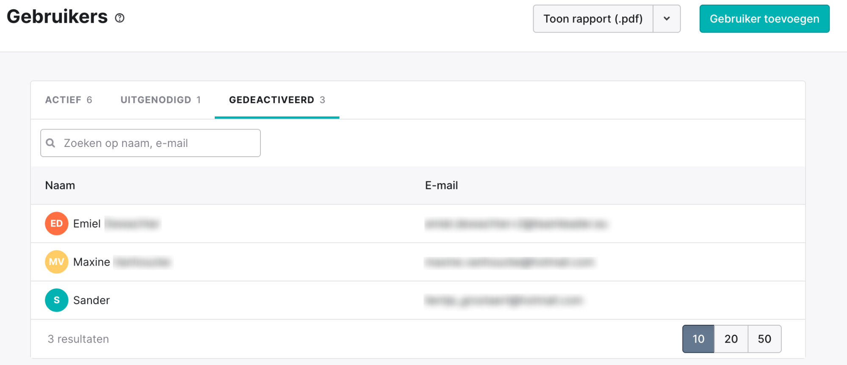This screenshot has height=365, width=847.
Task: Click the help icon next to Gebruikers
Action: [120, 18]
